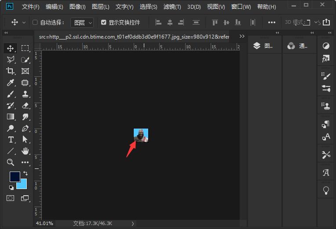
Task: Select the Clone Stamp tool
Action: pos(25,94)
